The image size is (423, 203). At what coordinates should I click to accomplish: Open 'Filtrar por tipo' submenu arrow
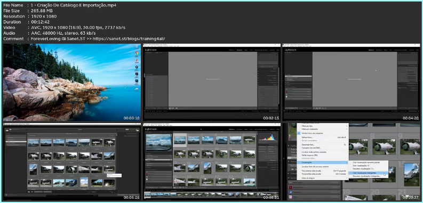tap(347, 126)
